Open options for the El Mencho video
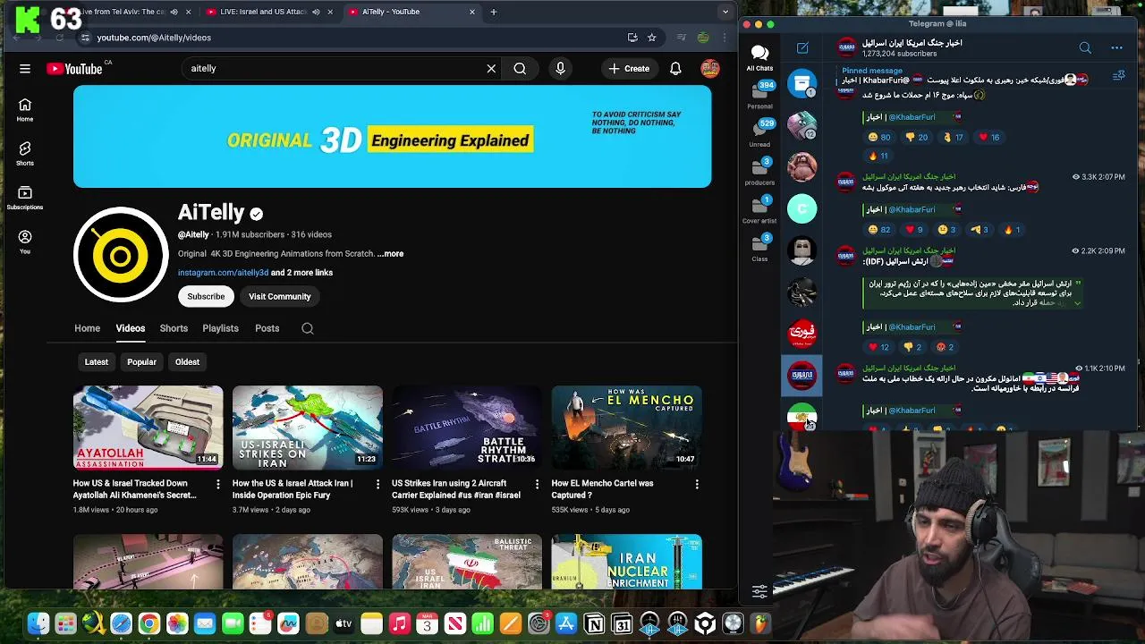The height and width of the screenshot is (644, 1145). pyautogui.click(x=697, y=484)
